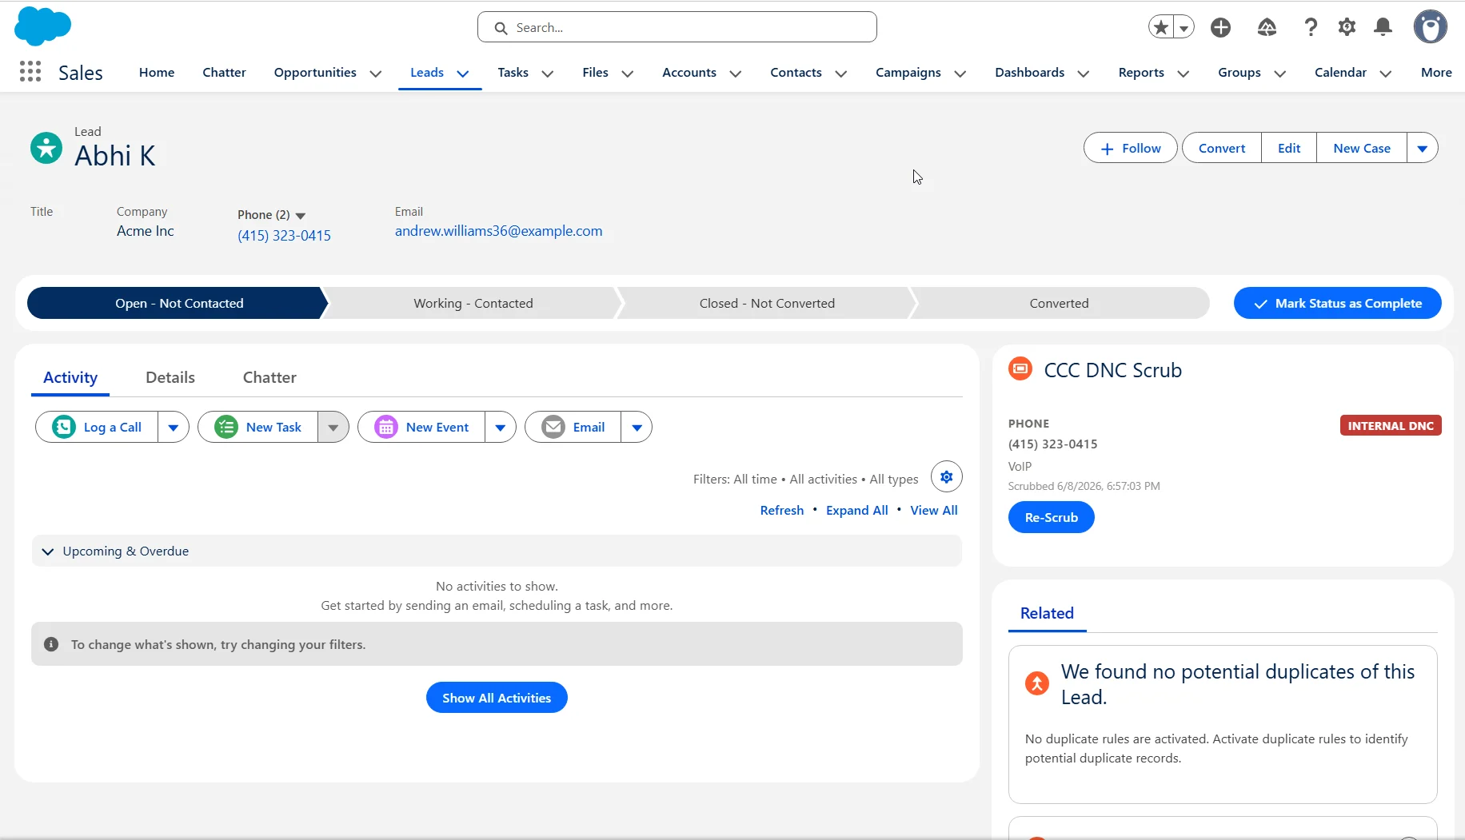1465x840 pixels.
Task: Open the More navigation menu
Action: pyautogui.click(x=1436, y=72)
